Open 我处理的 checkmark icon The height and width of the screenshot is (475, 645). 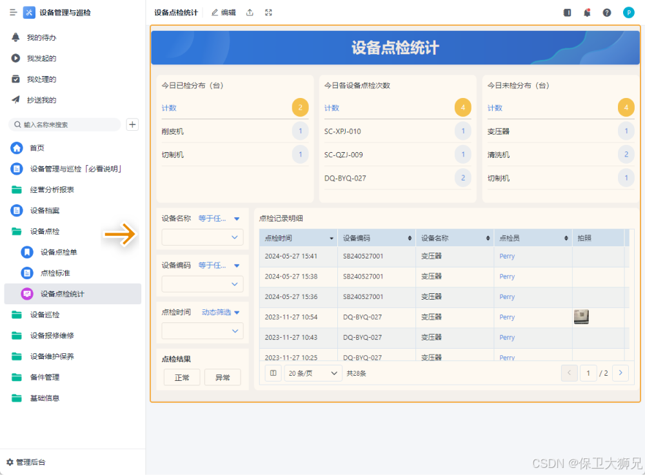tap(15, 79)
